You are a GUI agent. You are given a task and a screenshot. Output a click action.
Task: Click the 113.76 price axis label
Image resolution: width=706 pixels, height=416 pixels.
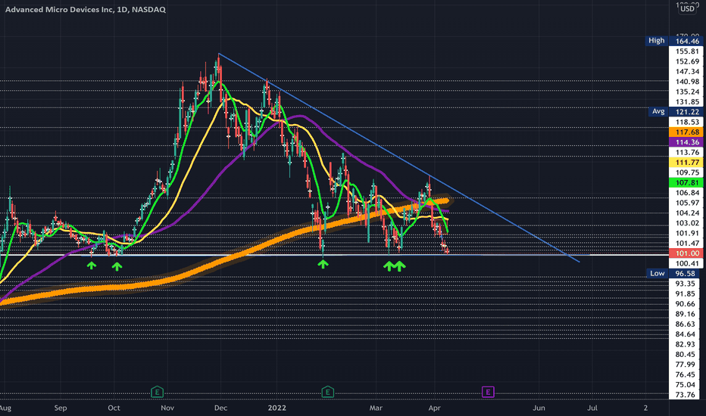(x=687, y=153)
